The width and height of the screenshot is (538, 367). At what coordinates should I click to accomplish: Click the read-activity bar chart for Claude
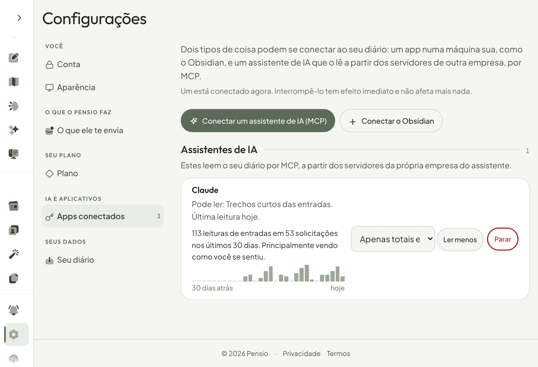[268, 273]
